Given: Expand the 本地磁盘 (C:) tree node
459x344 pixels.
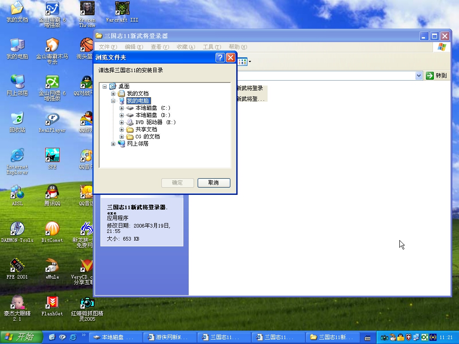Looking at the screenshot, I should point(121,108).
